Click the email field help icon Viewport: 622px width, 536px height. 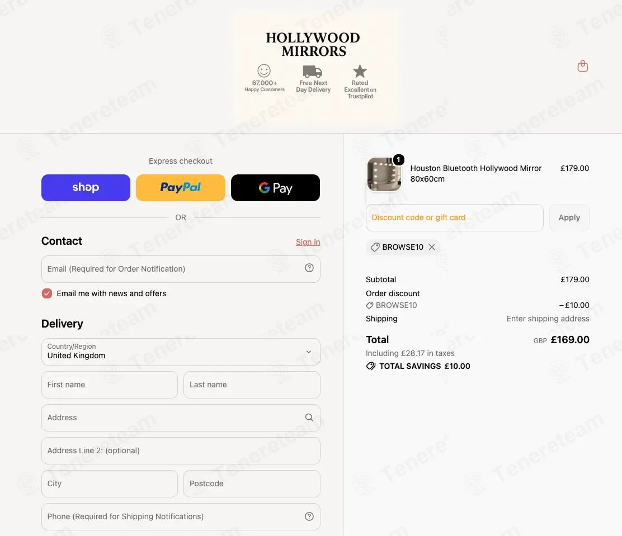[309, 268]
